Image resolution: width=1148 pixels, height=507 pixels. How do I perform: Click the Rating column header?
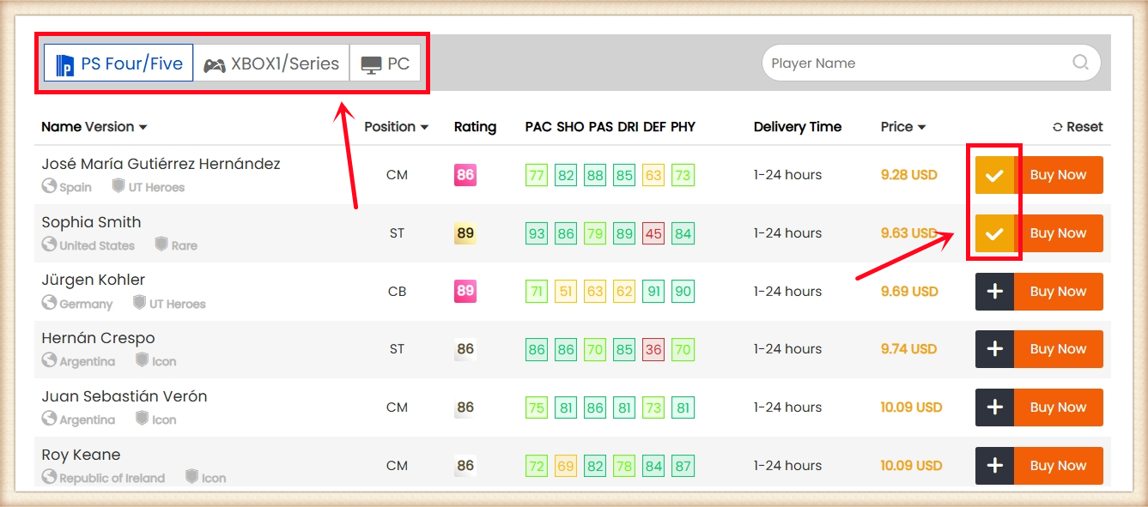tap(475, 127)
